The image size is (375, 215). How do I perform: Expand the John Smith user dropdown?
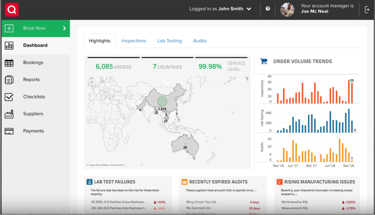click(x=249, y=9)
